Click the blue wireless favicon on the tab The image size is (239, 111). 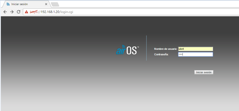[x=8, y=4]
